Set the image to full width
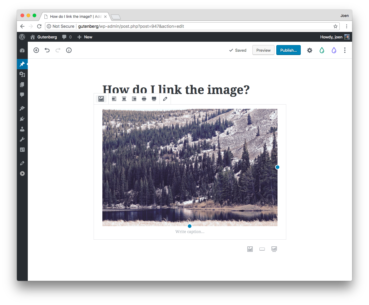The width and height of the screenshot is (369, 305). pos(154,99)
